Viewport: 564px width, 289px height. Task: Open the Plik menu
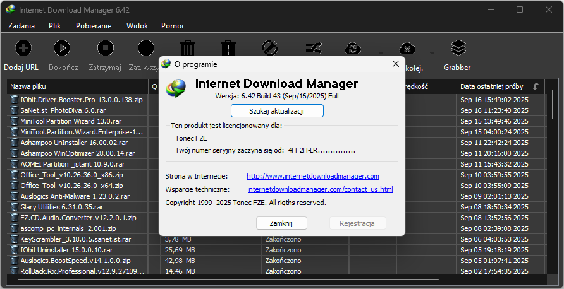pyautogui.click(x=55, y=26)
